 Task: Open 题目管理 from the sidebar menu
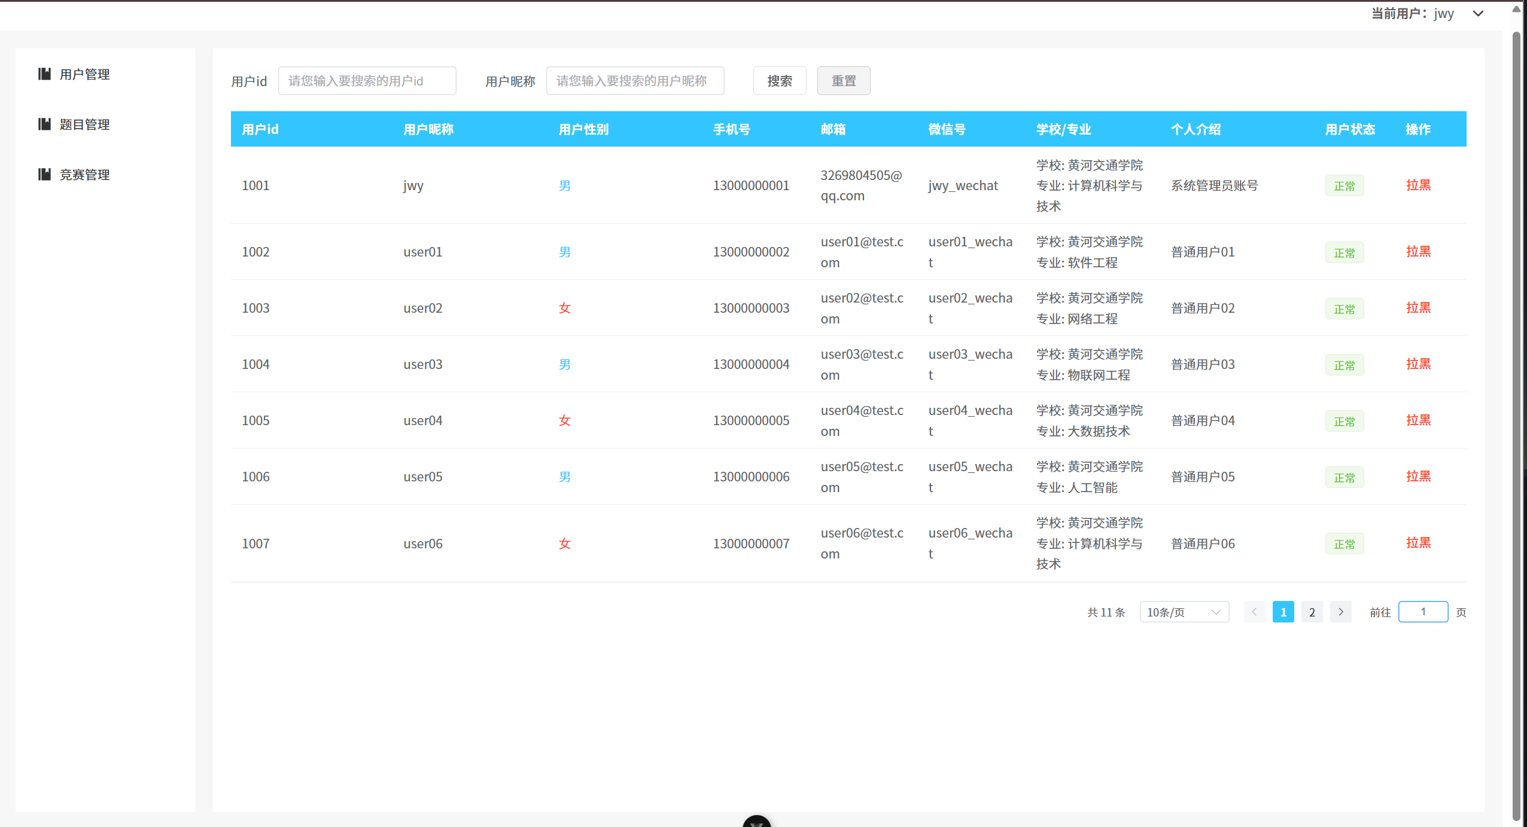tap(84, 124)
